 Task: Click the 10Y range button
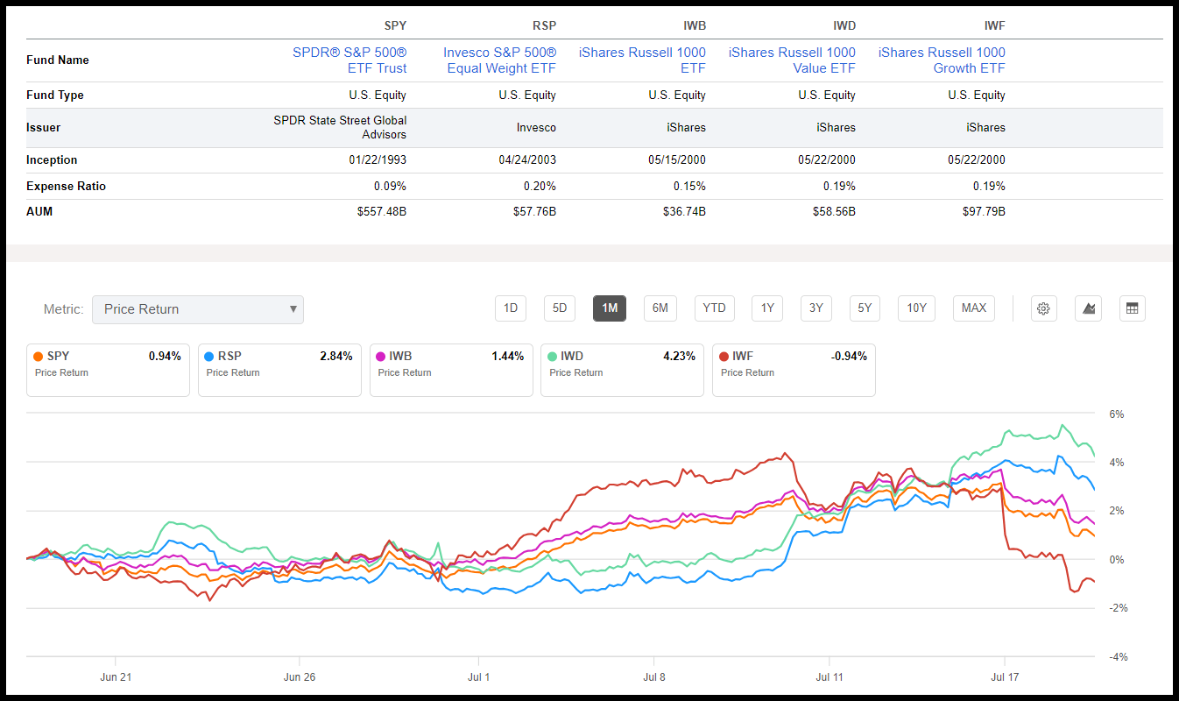tap(916, 308)
